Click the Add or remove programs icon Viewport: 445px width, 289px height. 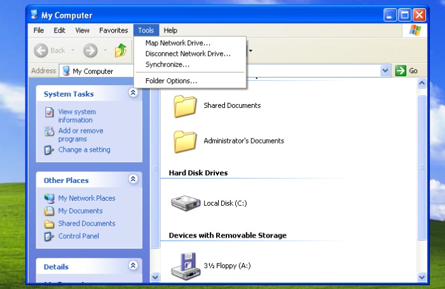pos(49,131)
